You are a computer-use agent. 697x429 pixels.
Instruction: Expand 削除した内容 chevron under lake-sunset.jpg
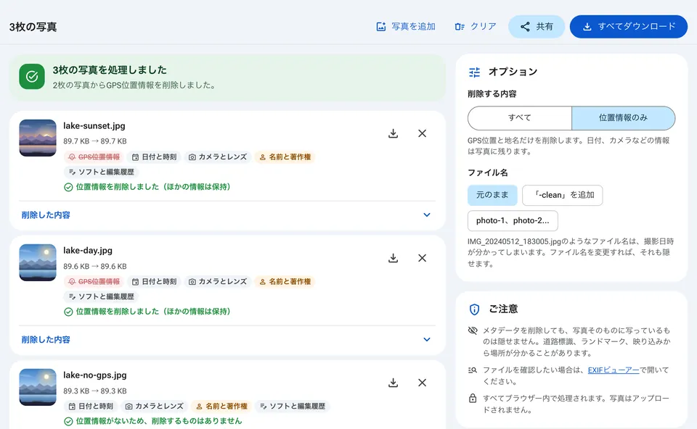427,214
